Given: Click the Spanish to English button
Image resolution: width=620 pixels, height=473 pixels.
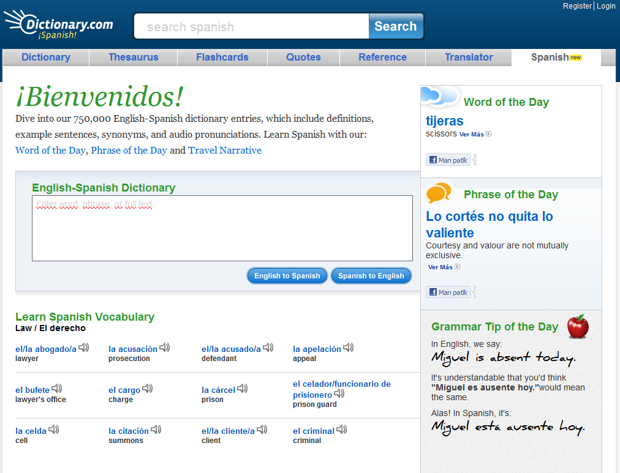Looking at the screenshot, I should pos(371,276).
